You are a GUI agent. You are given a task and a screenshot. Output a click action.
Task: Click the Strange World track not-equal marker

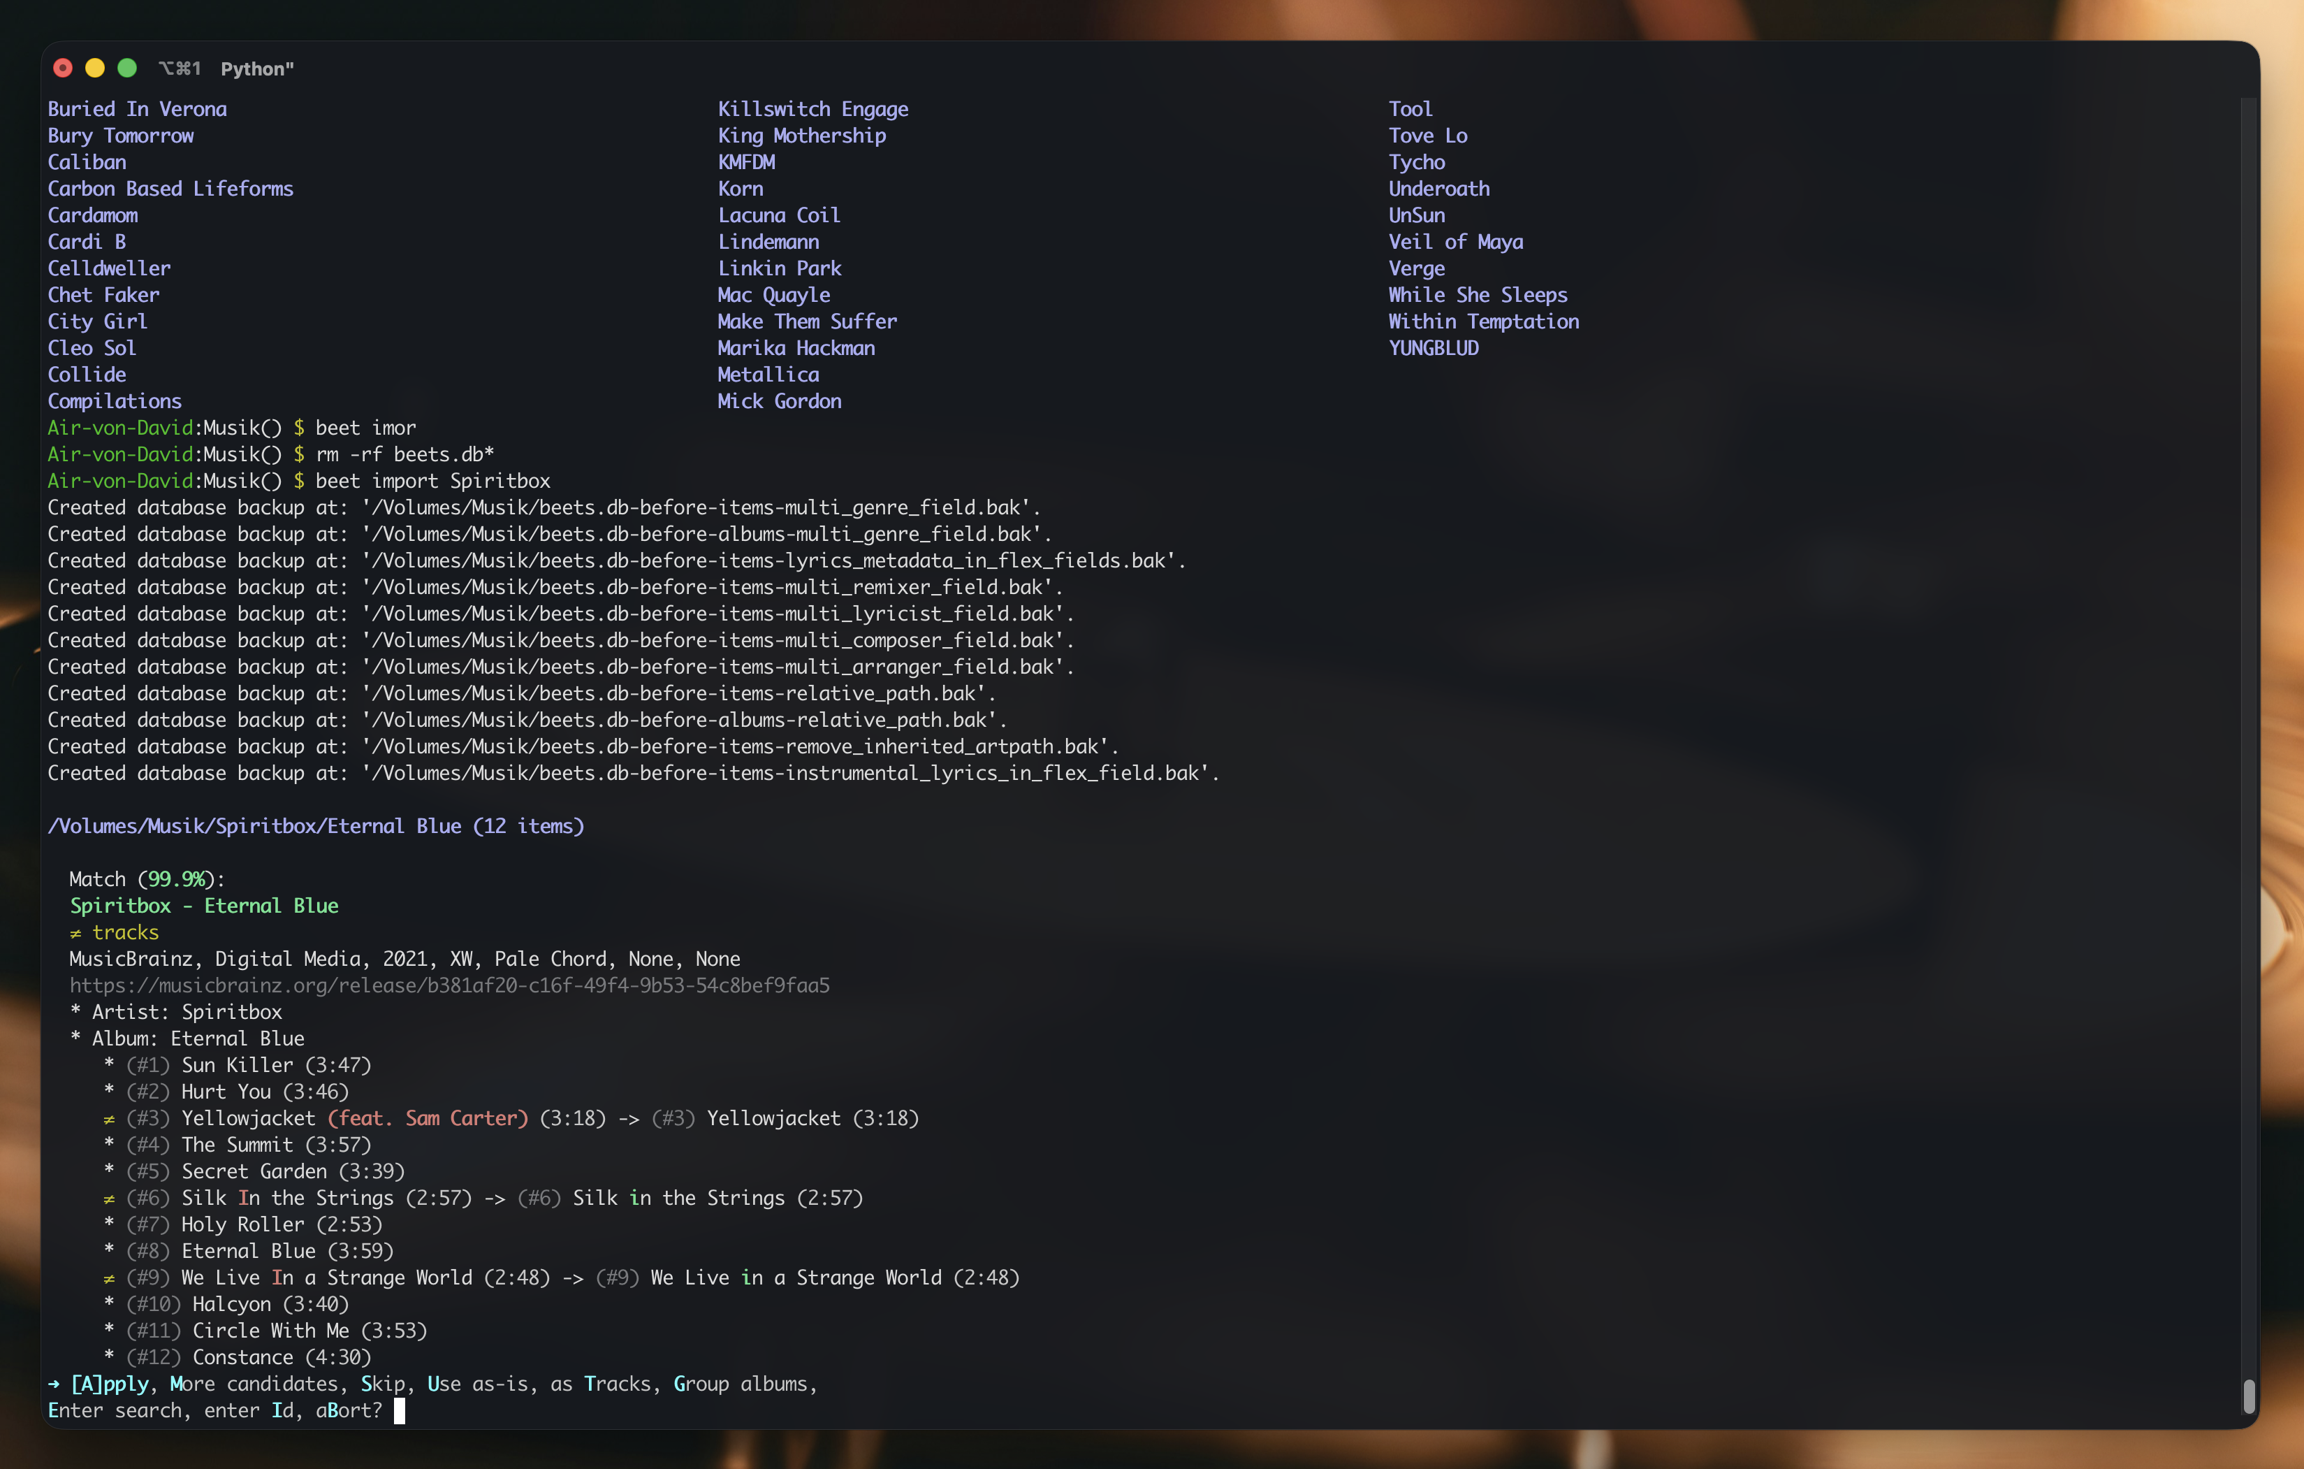pos(109,1278)
